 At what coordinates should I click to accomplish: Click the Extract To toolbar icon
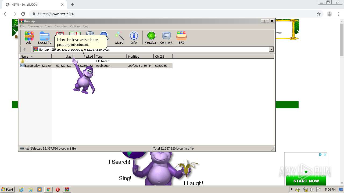pos(44,38)
